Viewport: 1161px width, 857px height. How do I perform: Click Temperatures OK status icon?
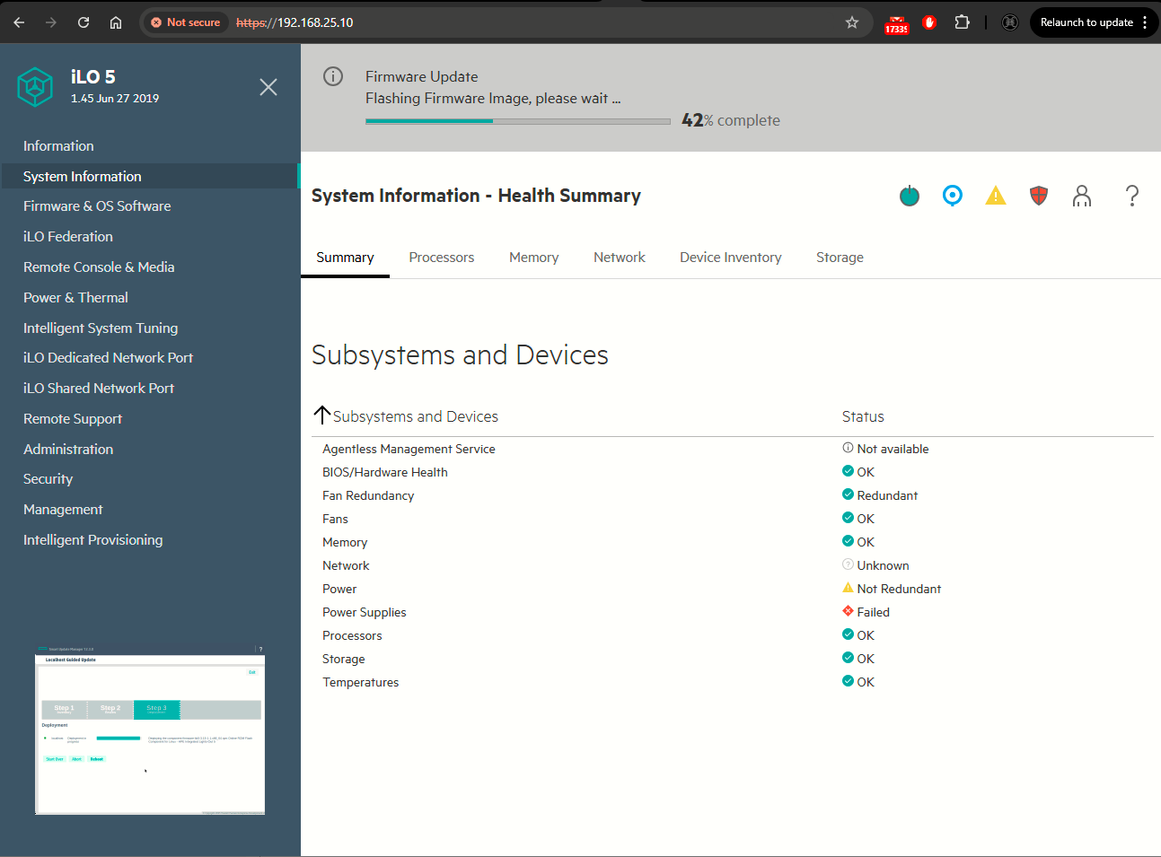click(848, 681)
